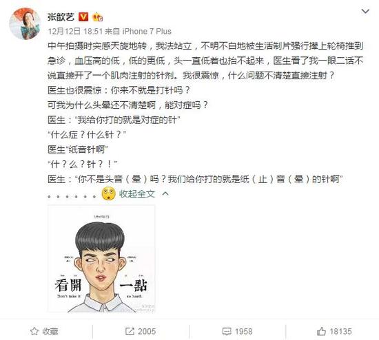
Task: Click the repost share arrow icon
Action: (130, 331)
